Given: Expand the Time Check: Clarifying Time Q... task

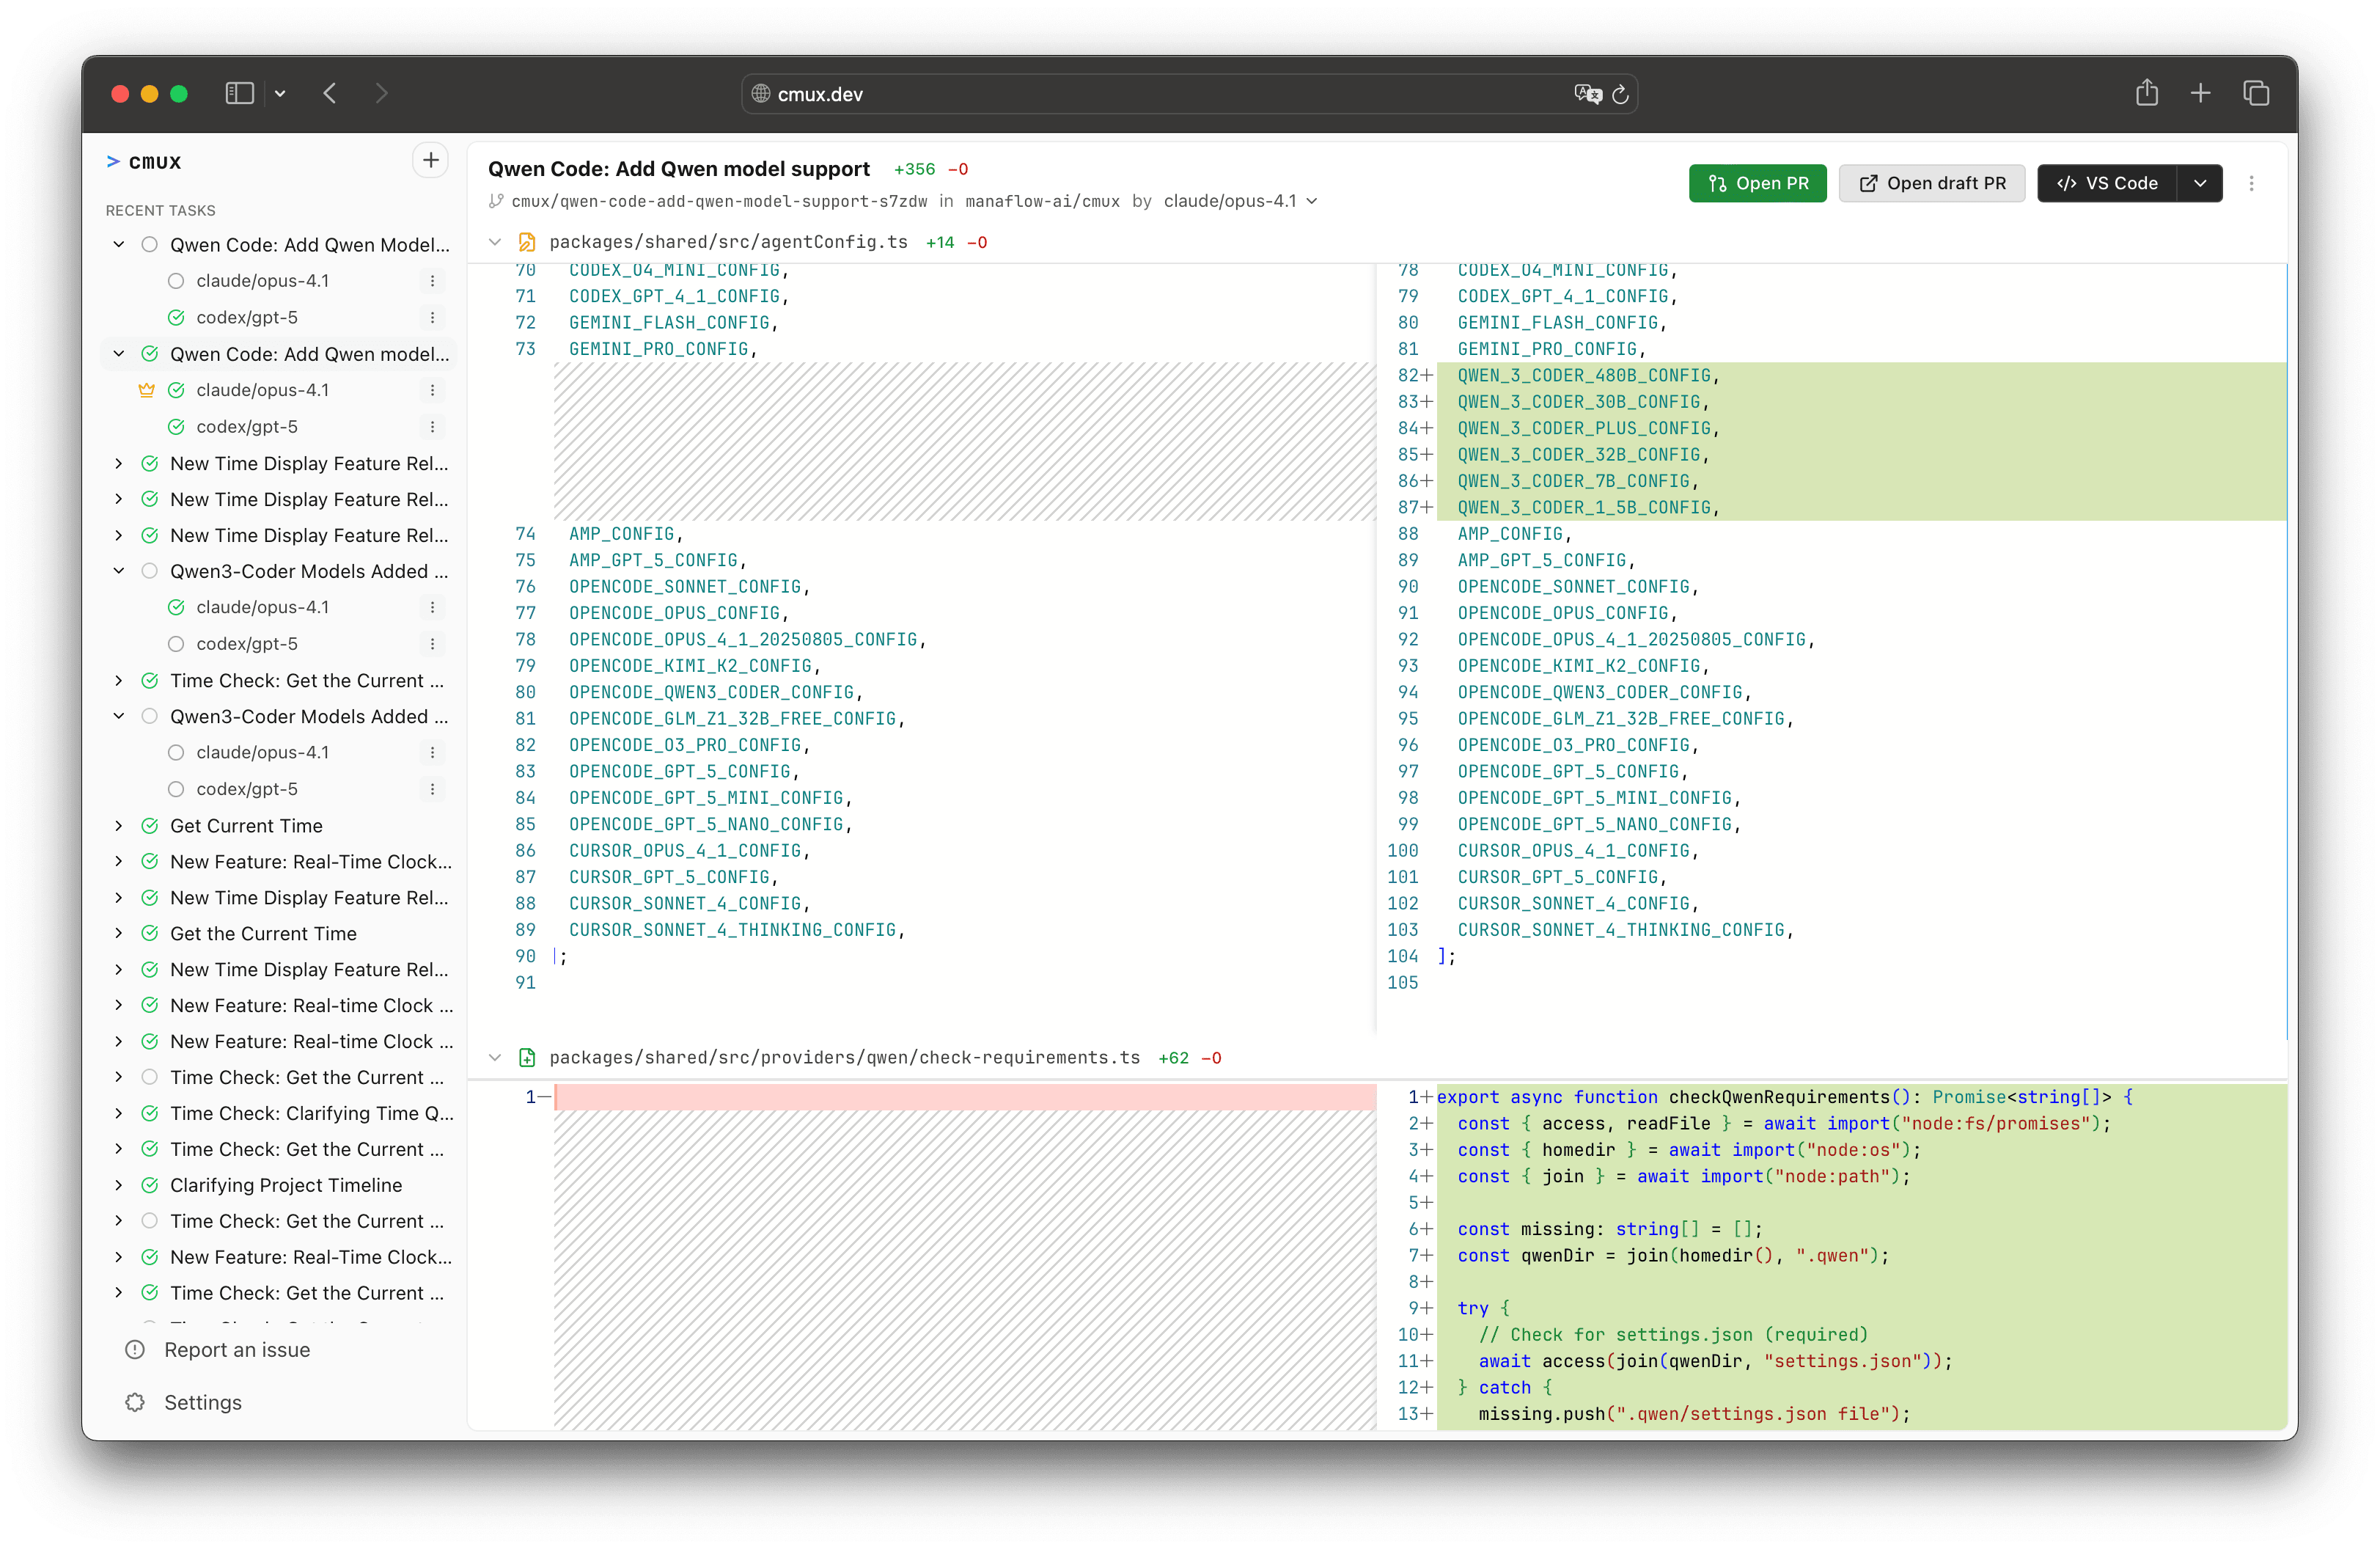Looking at the screenshot, I should coord(119,1113).
